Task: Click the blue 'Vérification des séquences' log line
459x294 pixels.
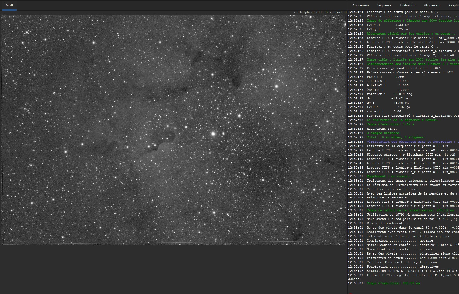Action: [403, 142]
